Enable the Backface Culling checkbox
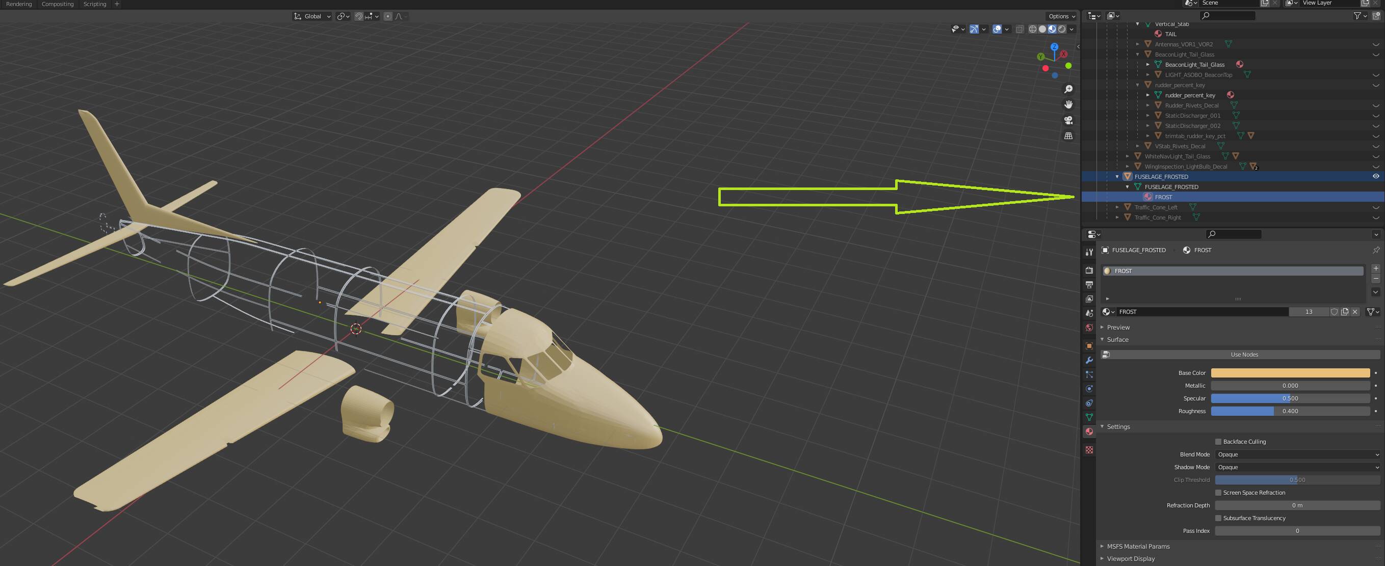 (1219, 441)
